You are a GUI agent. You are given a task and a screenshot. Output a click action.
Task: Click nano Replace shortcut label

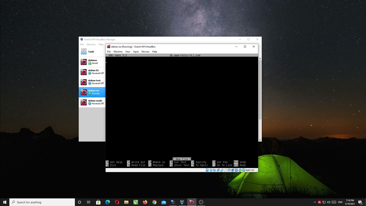pyautogui.click(x=158, y=165)
